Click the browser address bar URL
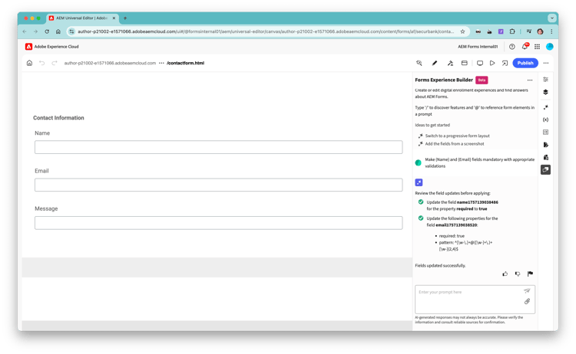The image size is (576, 354). (266, 31)
